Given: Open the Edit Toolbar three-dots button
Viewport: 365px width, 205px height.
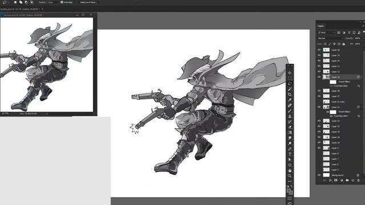Looking at the screenshot, I should pyautogui.click(x=290, y=181).
